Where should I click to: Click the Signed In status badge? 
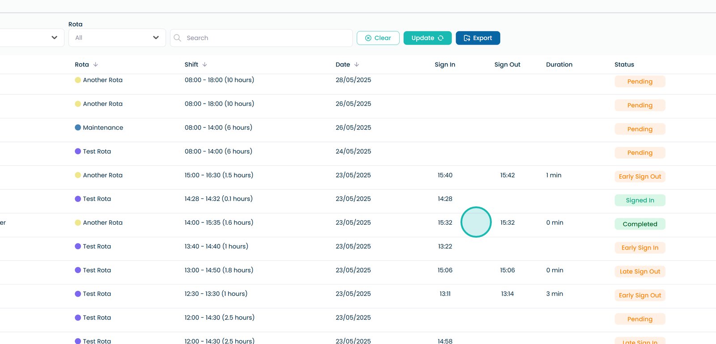pyautogui.click(x=639, y=200)
